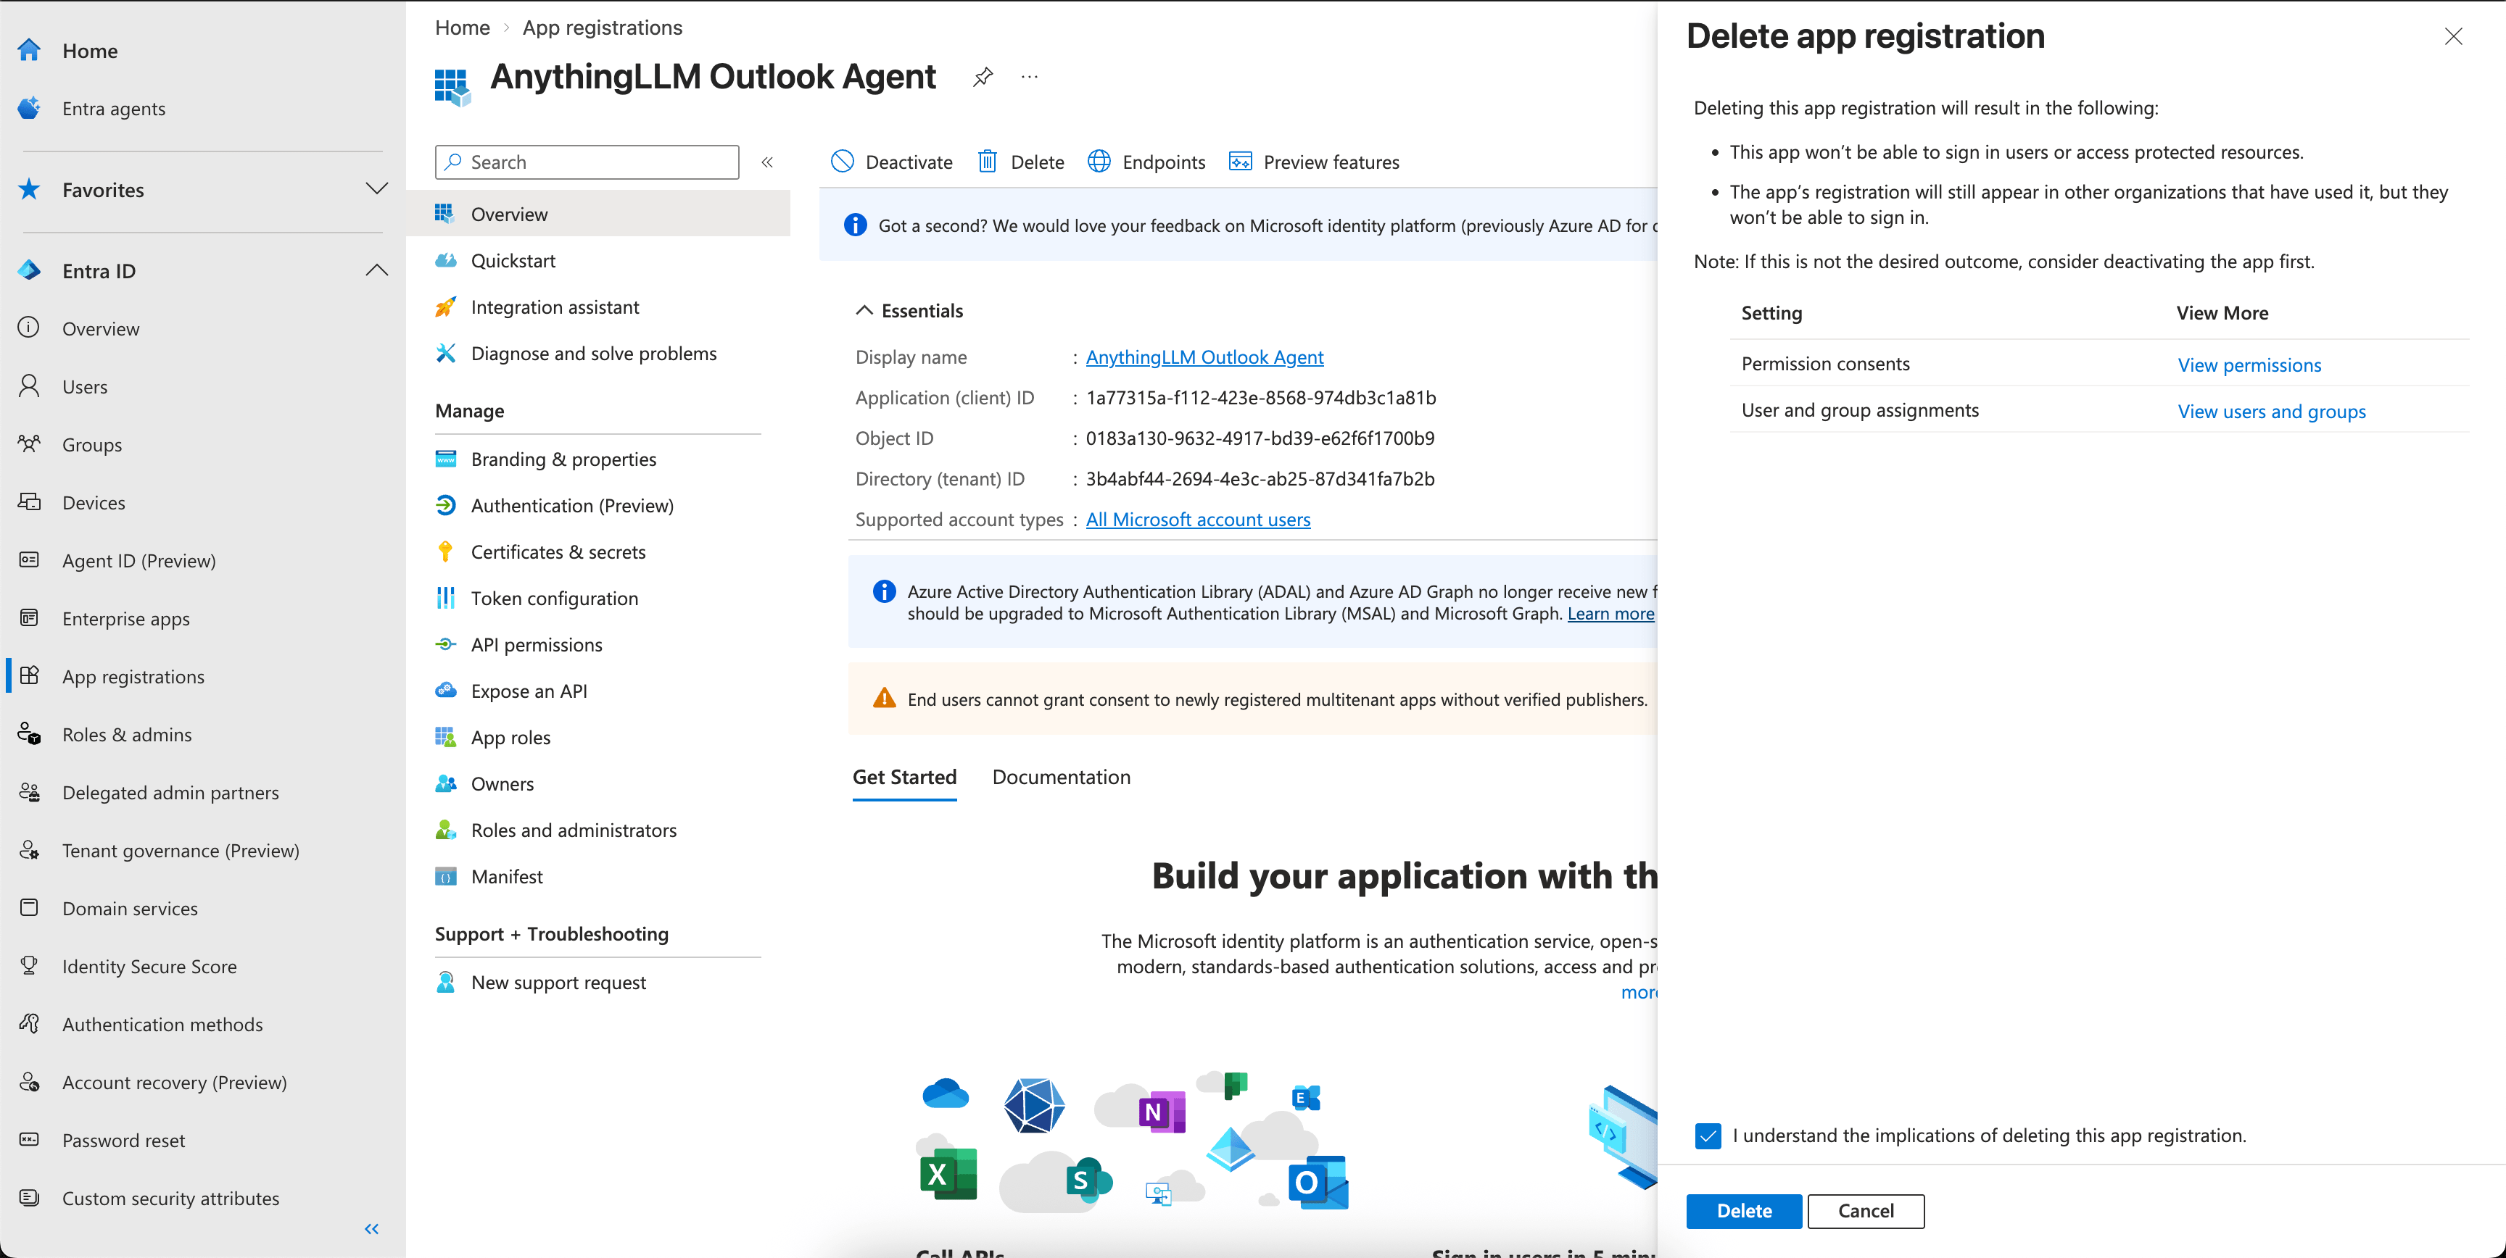2506x1258 pixels.
Task: Open API permissions panel
Action: [536, 643]
